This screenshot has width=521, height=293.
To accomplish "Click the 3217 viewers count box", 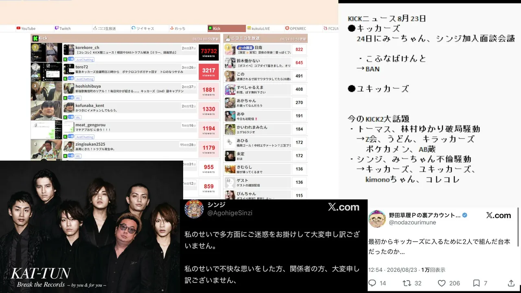I will point(209,72).
